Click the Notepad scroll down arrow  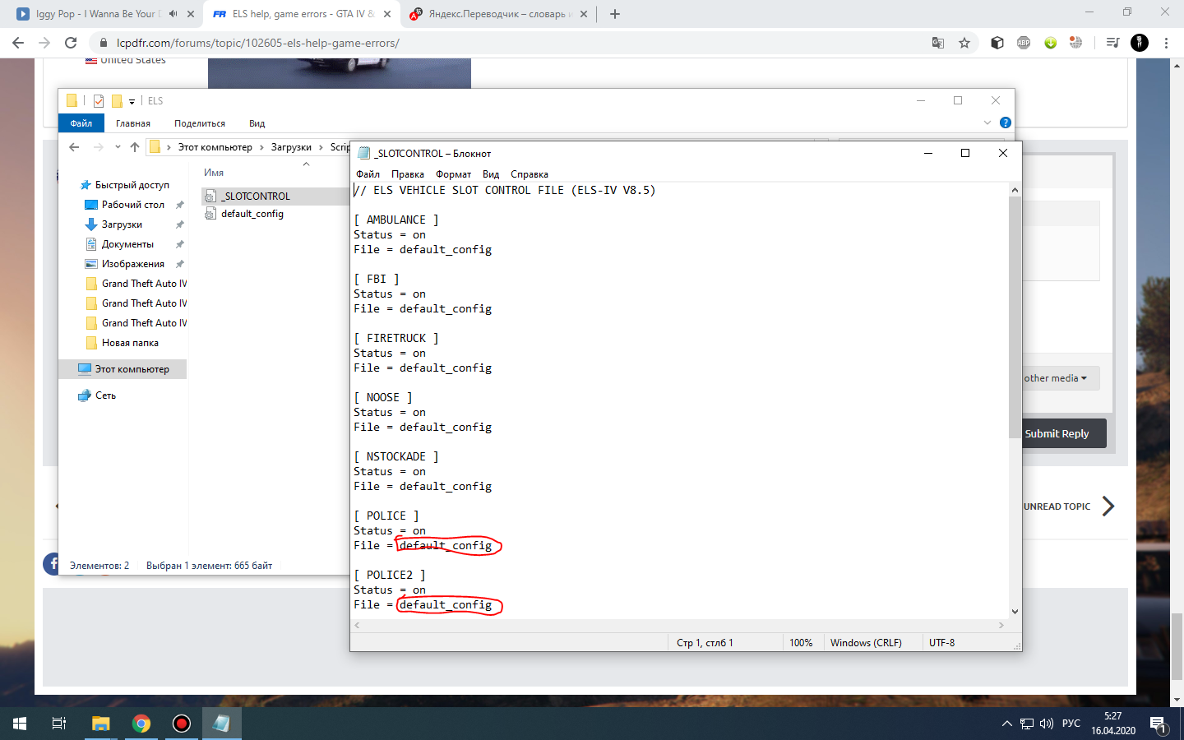1015,612
